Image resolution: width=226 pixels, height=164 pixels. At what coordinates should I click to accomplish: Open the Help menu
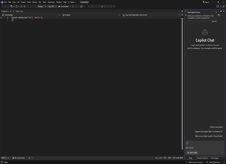tap(65, 2)
